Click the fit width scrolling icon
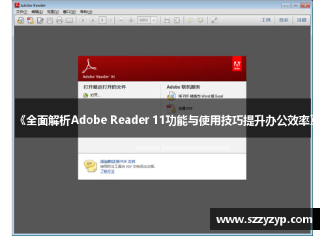This screenshot has width=326, height=236. coord(167,20)
